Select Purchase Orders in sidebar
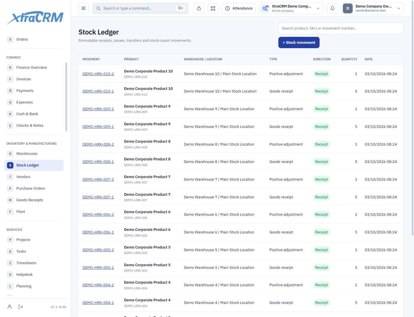414x317 pixels. click(34, 188)
